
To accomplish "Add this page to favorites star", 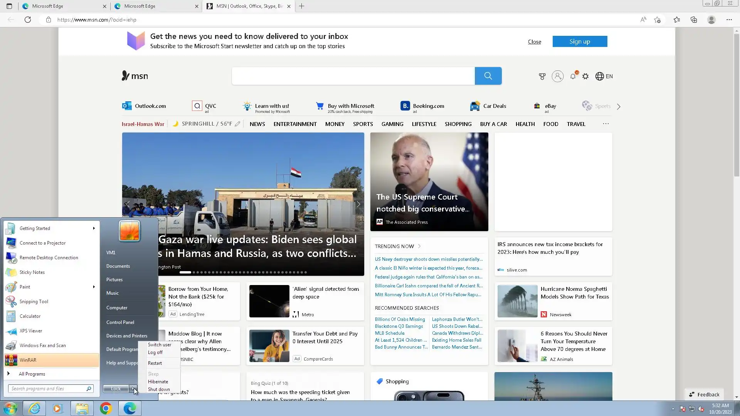I will point(657,20).
